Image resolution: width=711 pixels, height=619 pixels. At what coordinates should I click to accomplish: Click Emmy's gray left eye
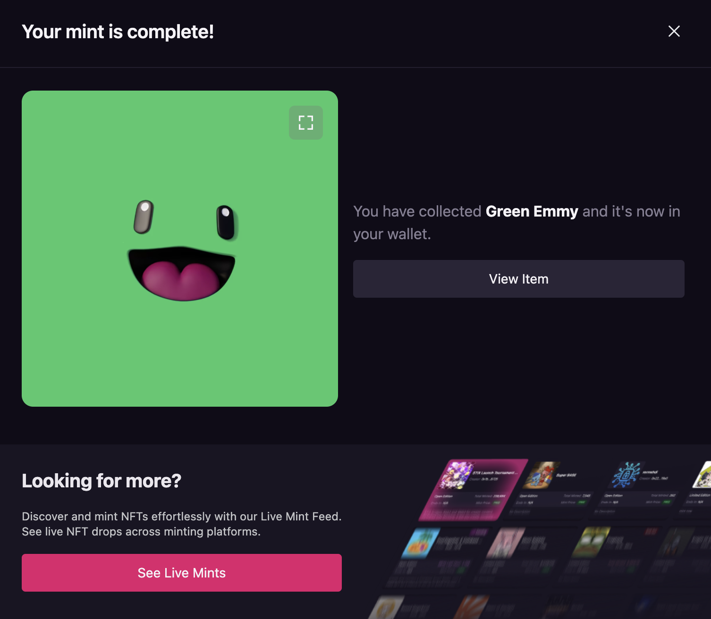pyautogui.click(x=144, y=217)
